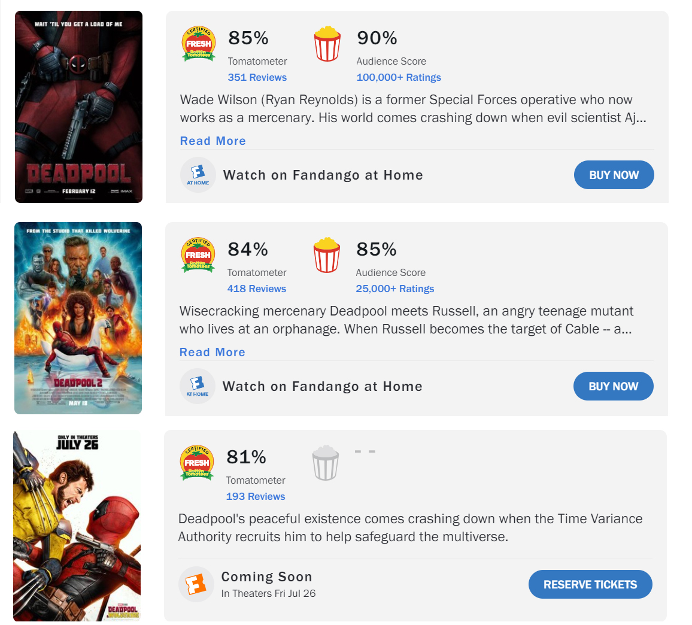Image resolution: width=692 pixels, height=625 pixels.
Task: Expand Read More on the Deadpool 2 synopsis
Action: click(x=212, y=352)
